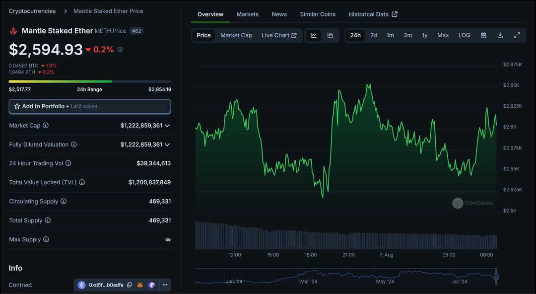
Task: Click the 24h Range progress bar
Action: [89, 81]
